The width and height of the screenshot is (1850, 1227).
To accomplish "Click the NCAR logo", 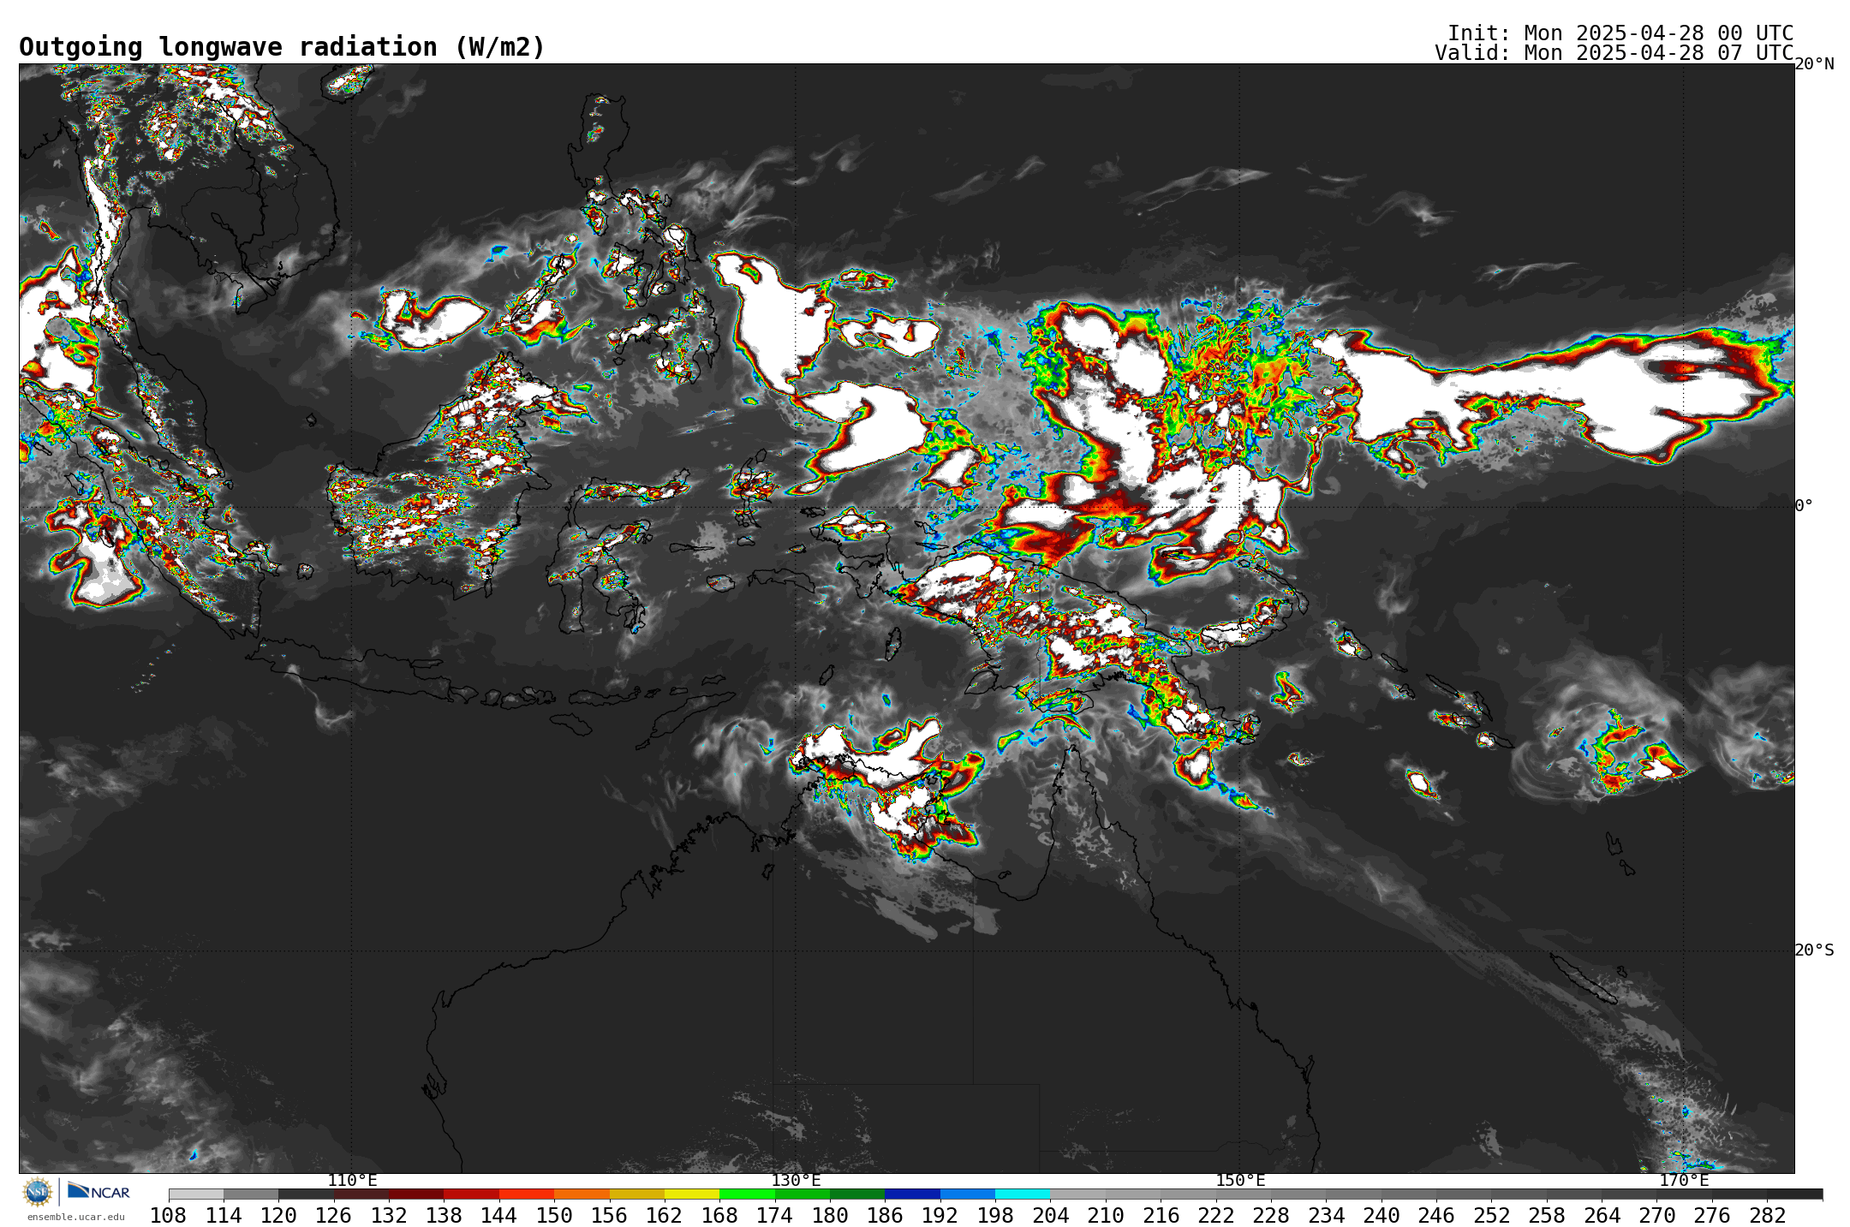I will tap(98, 1191).
